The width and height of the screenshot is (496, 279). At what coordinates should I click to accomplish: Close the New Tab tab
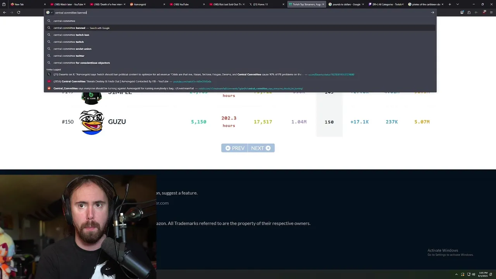[x=45, y=4]
